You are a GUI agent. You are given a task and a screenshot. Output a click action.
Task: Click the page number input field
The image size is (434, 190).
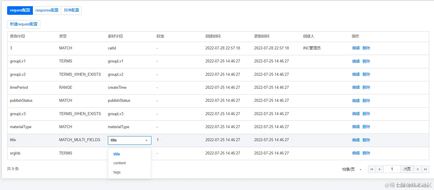click(392, 169)
